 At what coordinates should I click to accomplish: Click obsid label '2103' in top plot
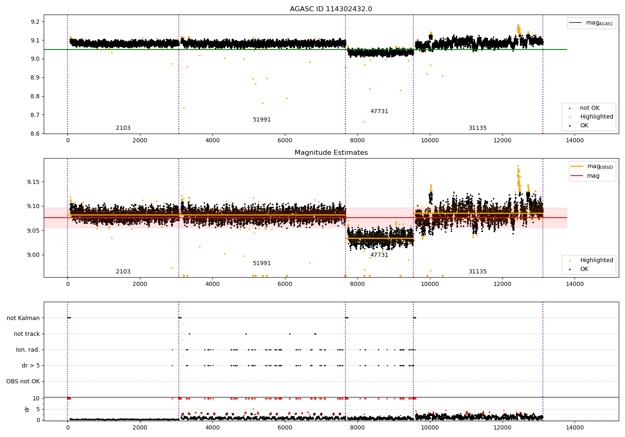click(123, 128)
